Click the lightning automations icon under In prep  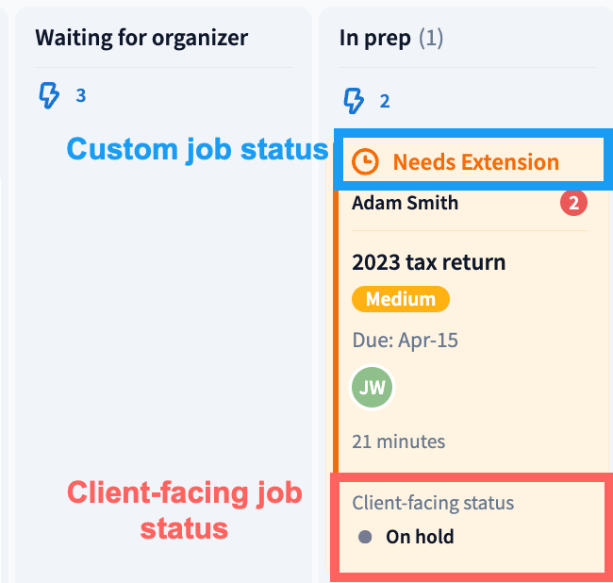point(354,100)
